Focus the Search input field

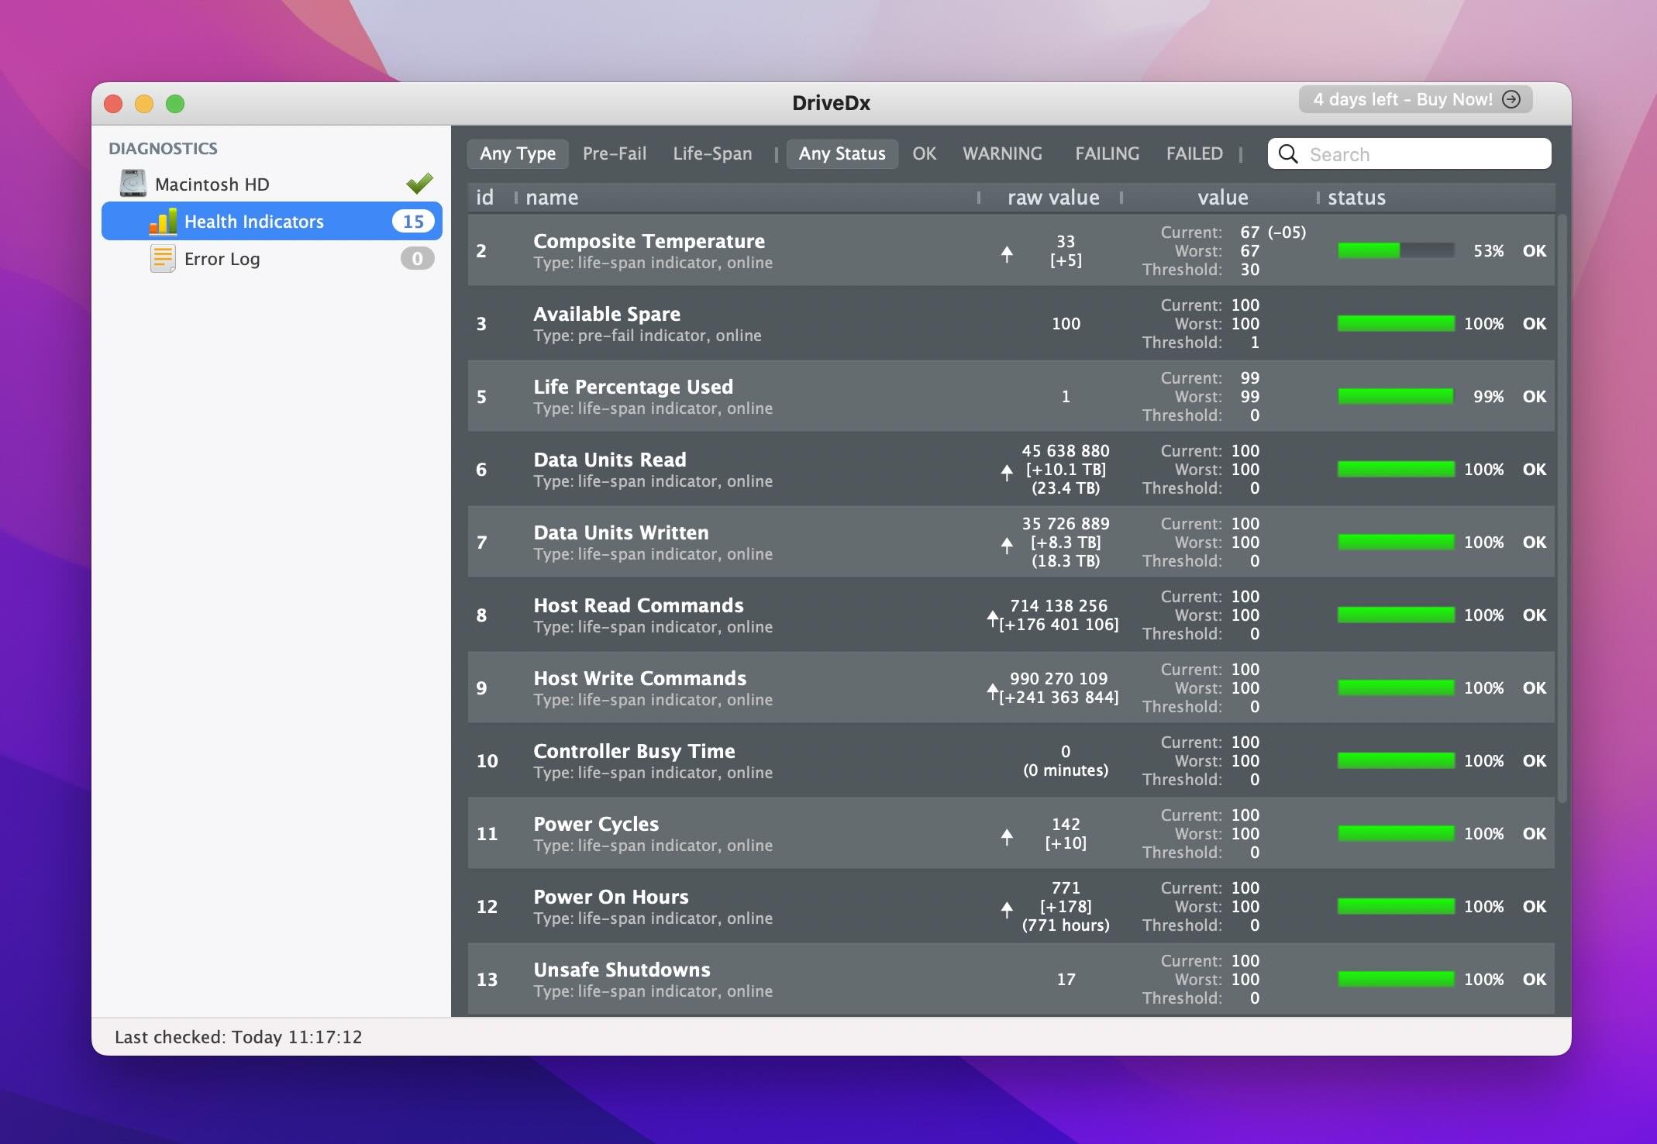tap(1410, 153)
